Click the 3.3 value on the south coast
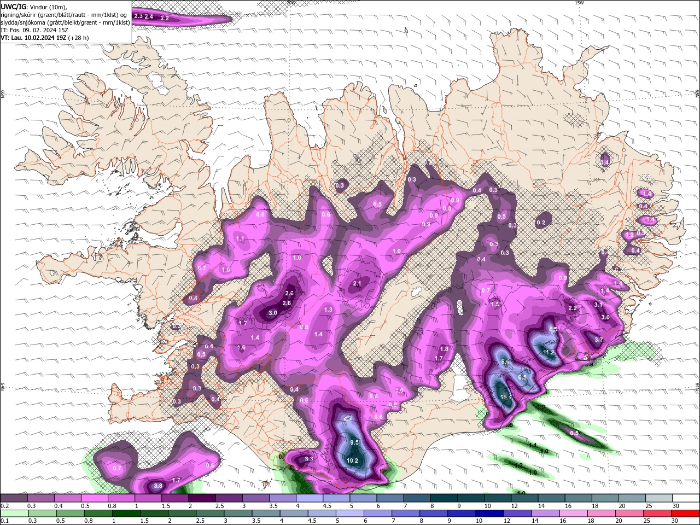The width and height of the screenshot is (700, 525). [308, 459]
